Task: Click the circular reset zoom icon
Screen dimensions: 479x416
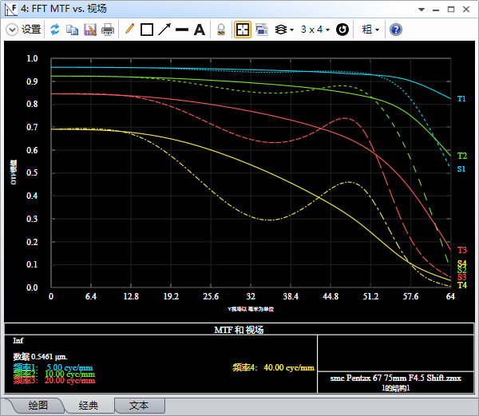Action: pos(342,30)
